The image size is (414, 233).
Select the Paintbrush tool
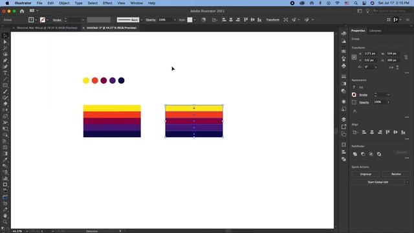[x=5, y=91]
